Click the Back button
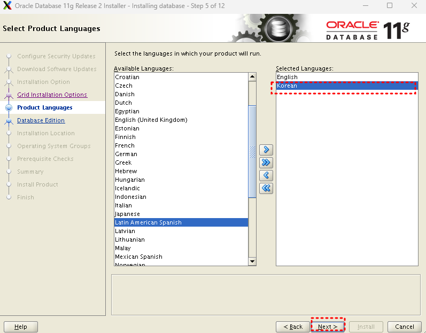Screen dimensions: 426x333 293,327
